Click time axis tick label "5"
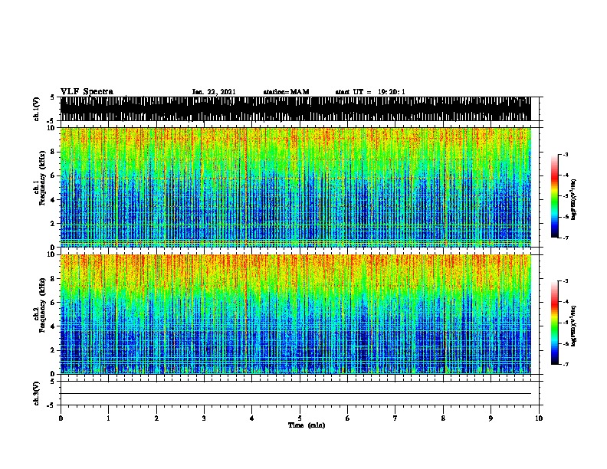 click(x=300, y=418)
